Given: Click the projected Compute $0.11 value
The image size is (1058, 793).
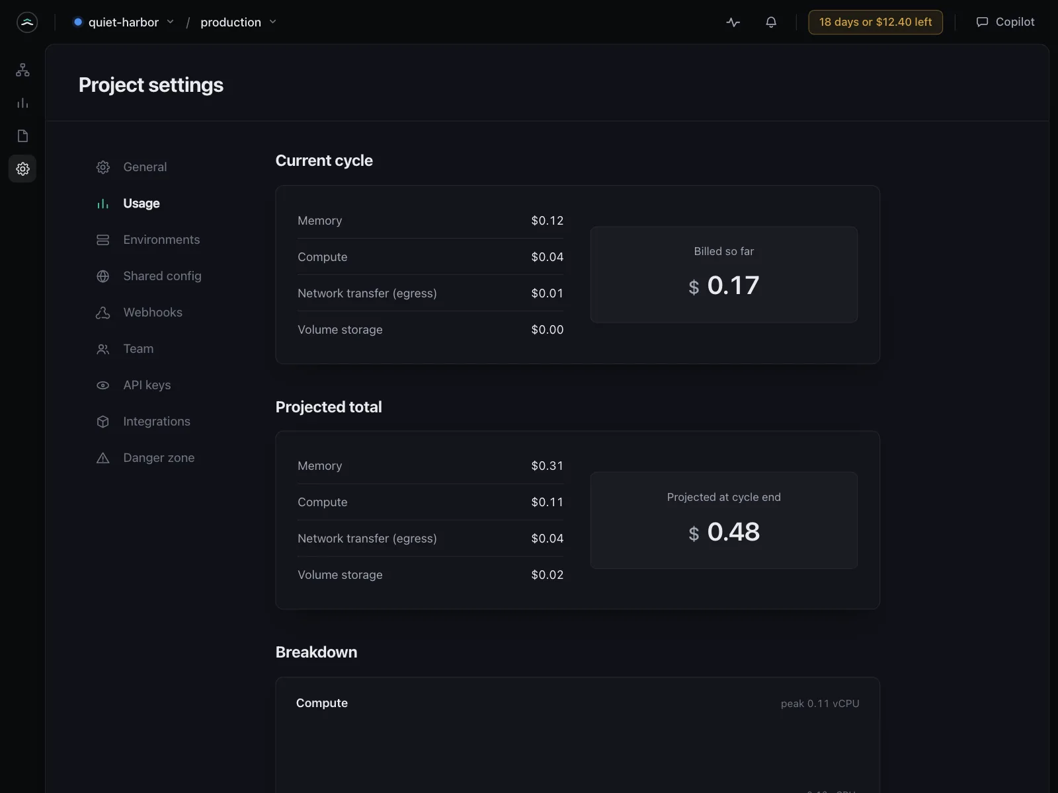Looking at the screenshot, I should pyautogui.click(x=548, y=502).
